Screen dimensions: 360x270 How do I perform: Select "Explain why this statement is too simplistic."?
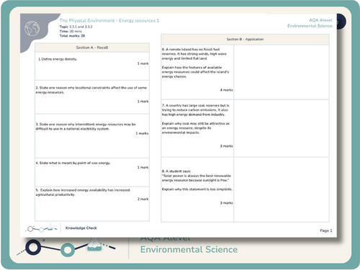(x=197, y=189)
